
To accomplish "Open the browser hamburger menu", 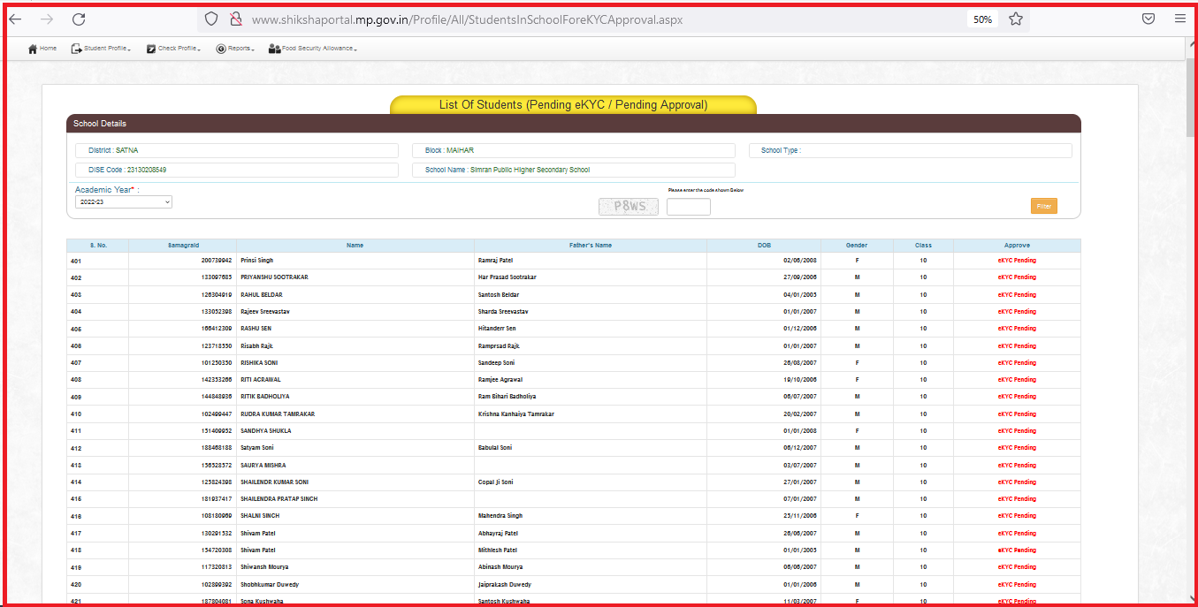I will point(1180,19).
